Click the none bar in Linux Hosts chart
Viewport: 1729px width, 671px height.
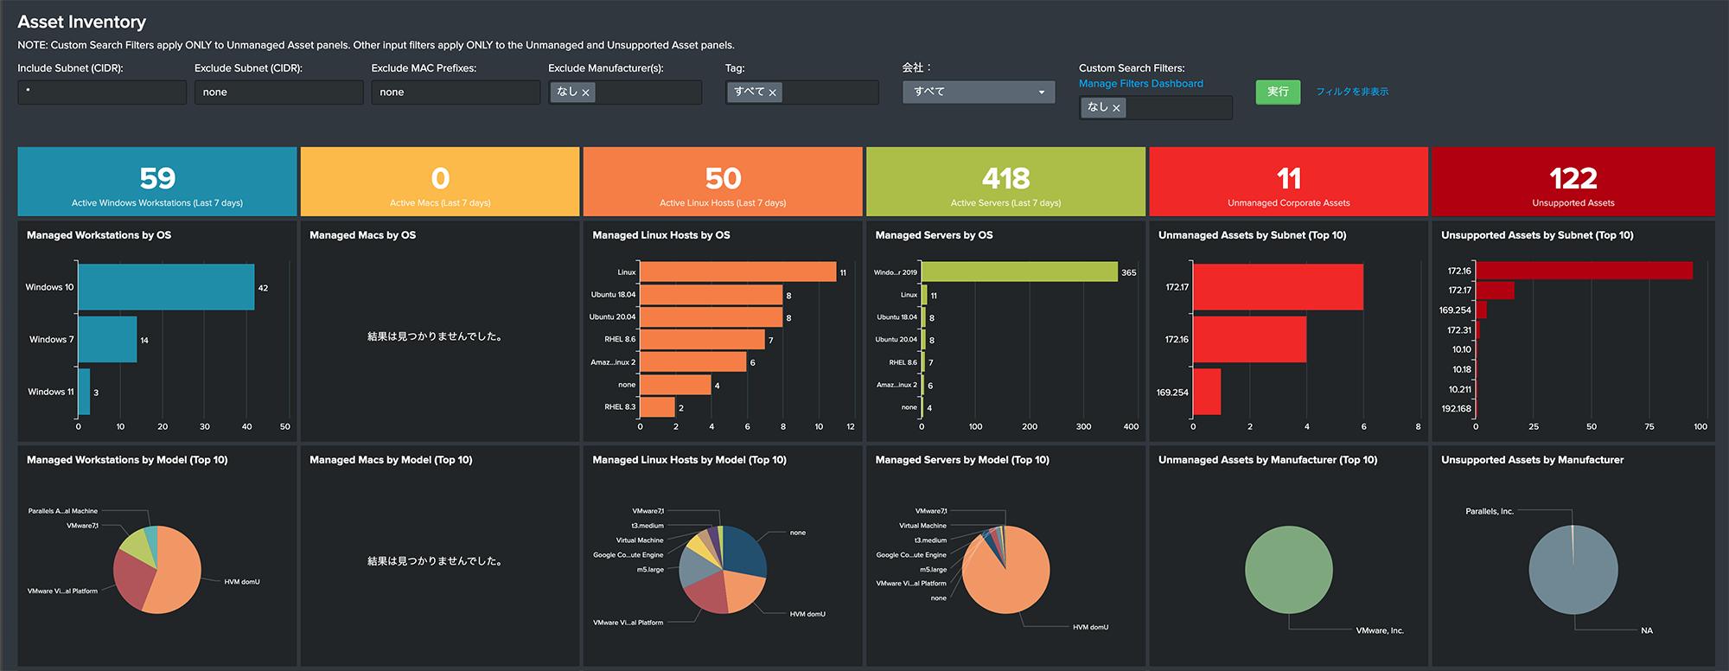675,385
